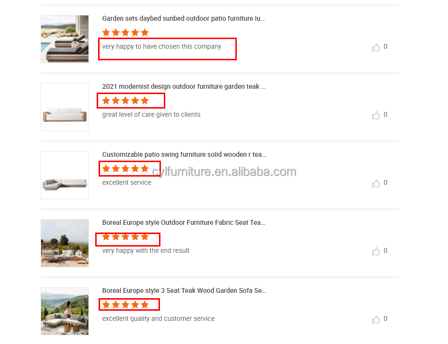448x344 pixels.
Task: Click thumbs-up for 'very happy with the end result'
Action: (x=376, y=251)
